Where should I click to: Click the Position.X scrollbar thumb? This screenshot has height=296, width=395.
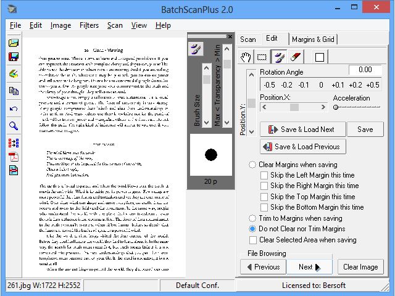point(294,107)
